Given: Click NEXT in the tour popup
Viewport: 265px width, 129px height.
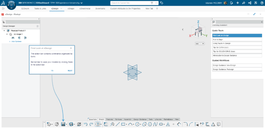Looking at the screenshot, I should (70, 71).
